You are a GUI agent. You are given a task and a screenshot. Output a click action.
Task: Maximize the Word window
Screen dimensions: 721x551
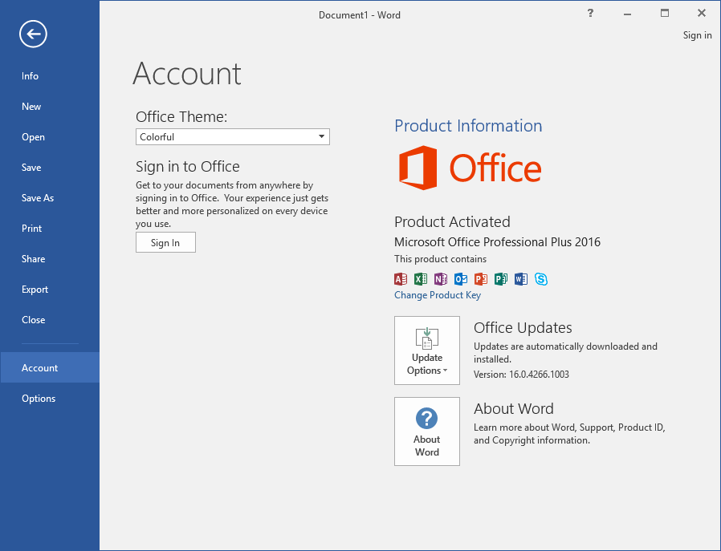(x=665, y=14)
